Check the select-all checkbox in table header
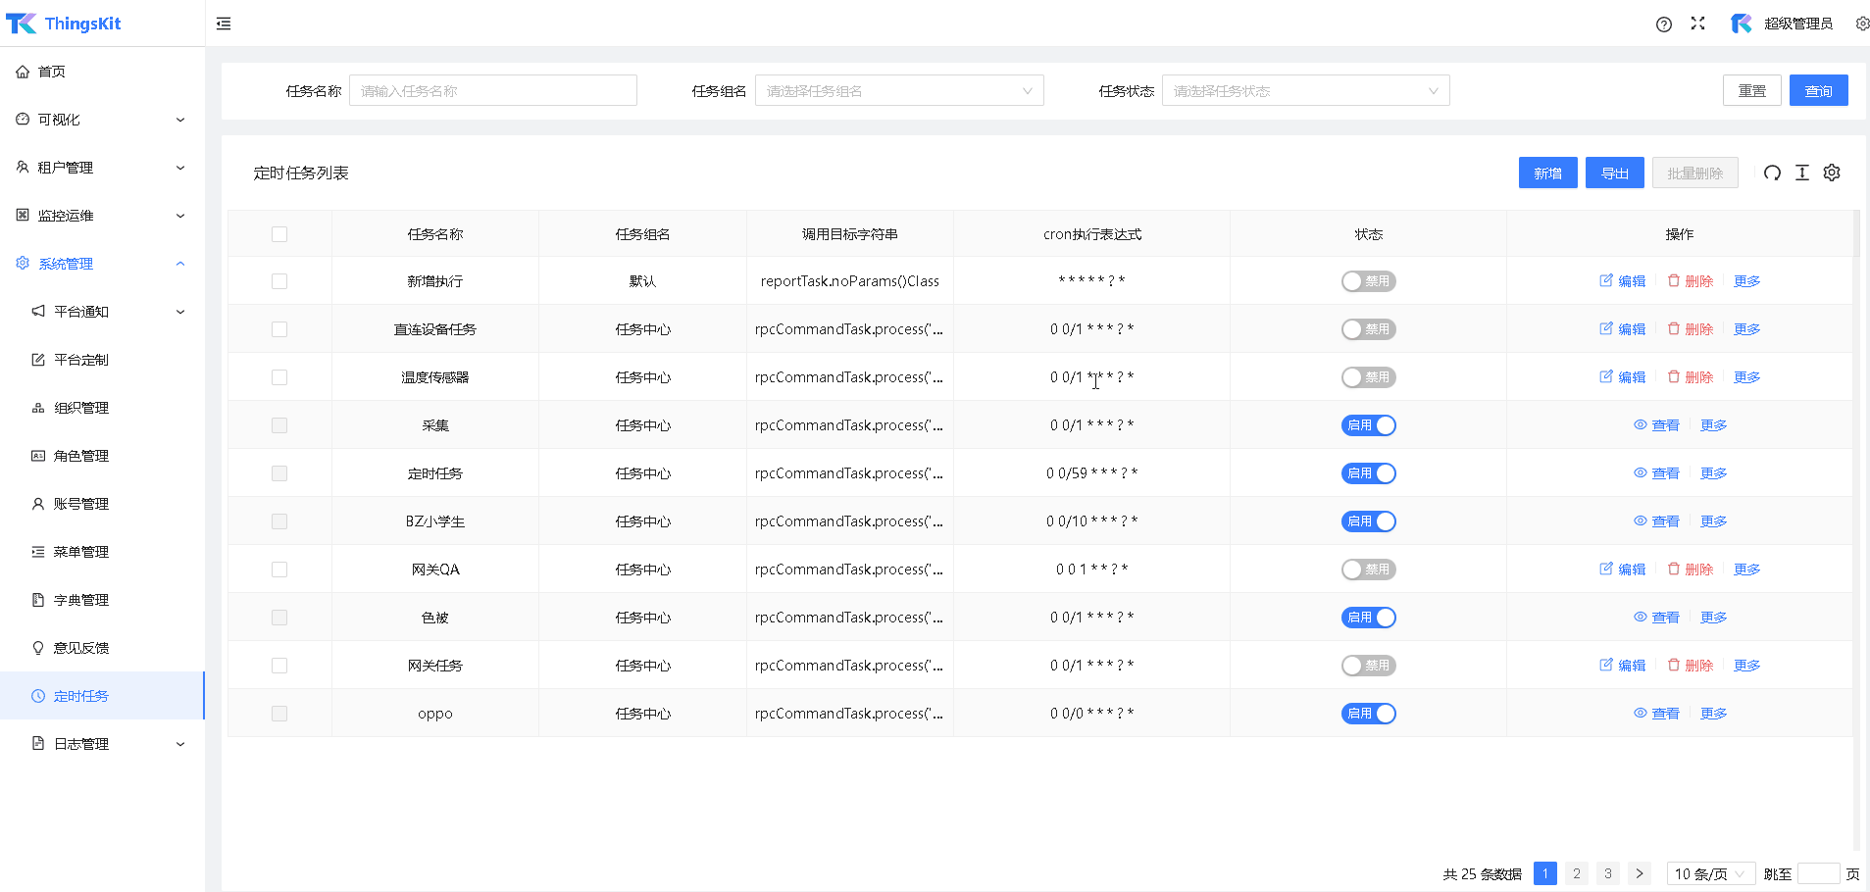Screen dimensions: 1870x892 (279, 233)
